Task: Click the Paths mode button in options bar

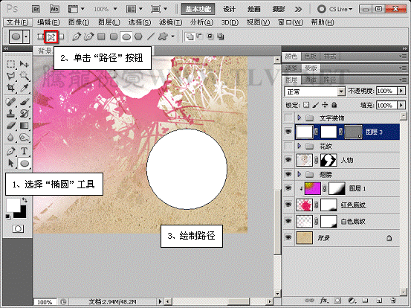Action: (x=51, y=36)
